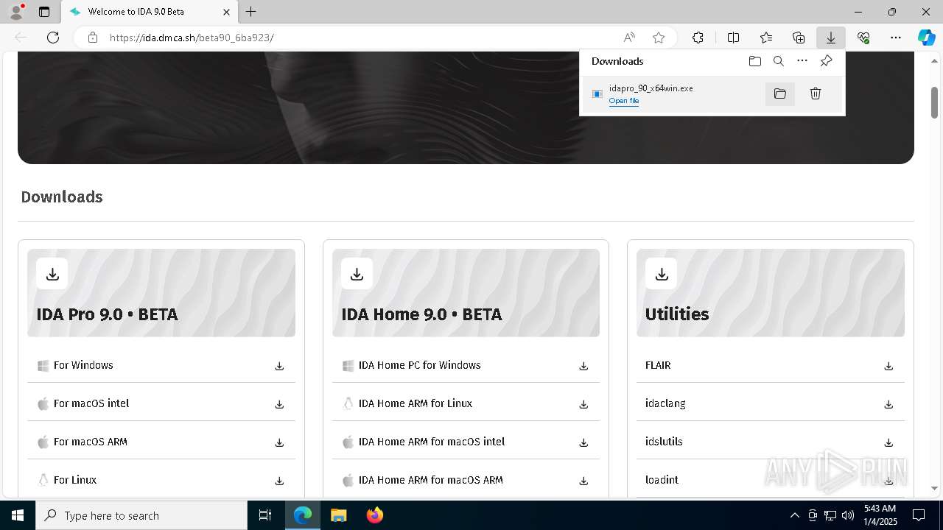Download IDA Home PC for Windows

tap(583, 366)
